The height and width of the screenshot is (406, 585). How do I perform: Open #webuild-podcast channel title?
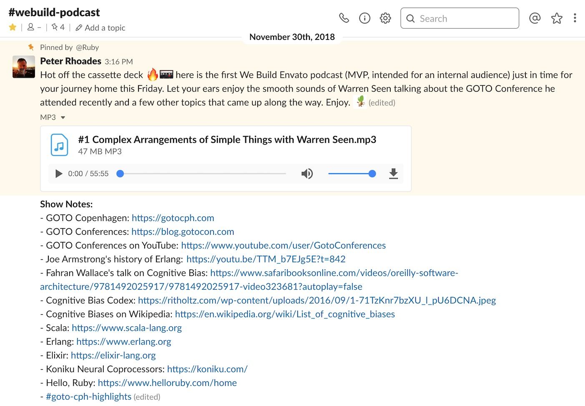point(54,12)
